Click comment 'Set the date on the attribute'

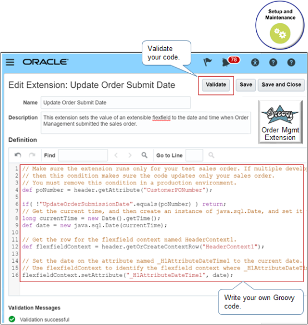point(162,261)
